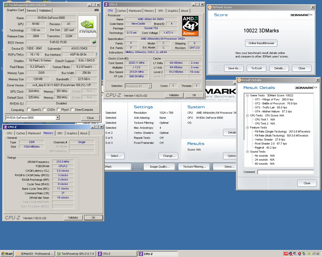Viewport: 322px width, 257px height.
Task: Click the Change settings button in 3DMark03
Action: [169, 156]
